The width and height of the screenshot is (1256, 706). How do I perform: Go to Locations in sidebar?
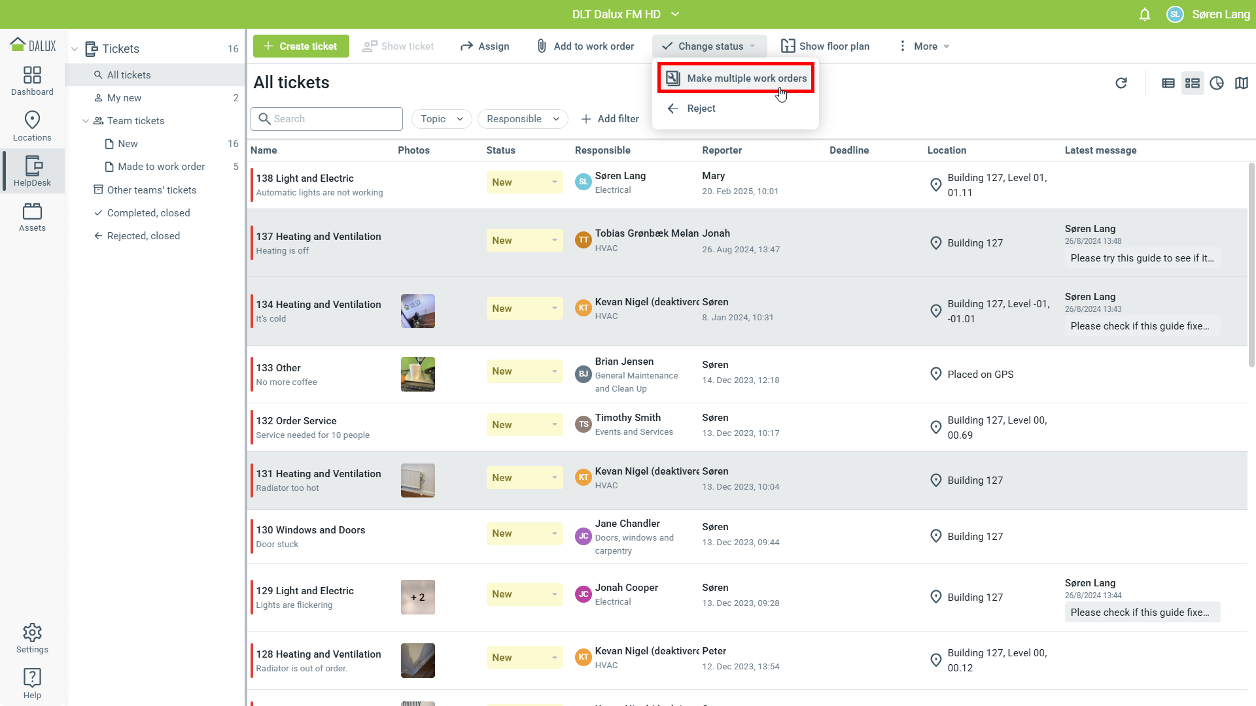tap(32, 126)
